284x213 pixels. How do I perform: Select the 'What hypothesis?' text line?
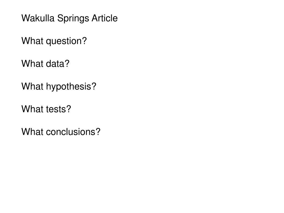pyautogui.click(x=59, y=87)
